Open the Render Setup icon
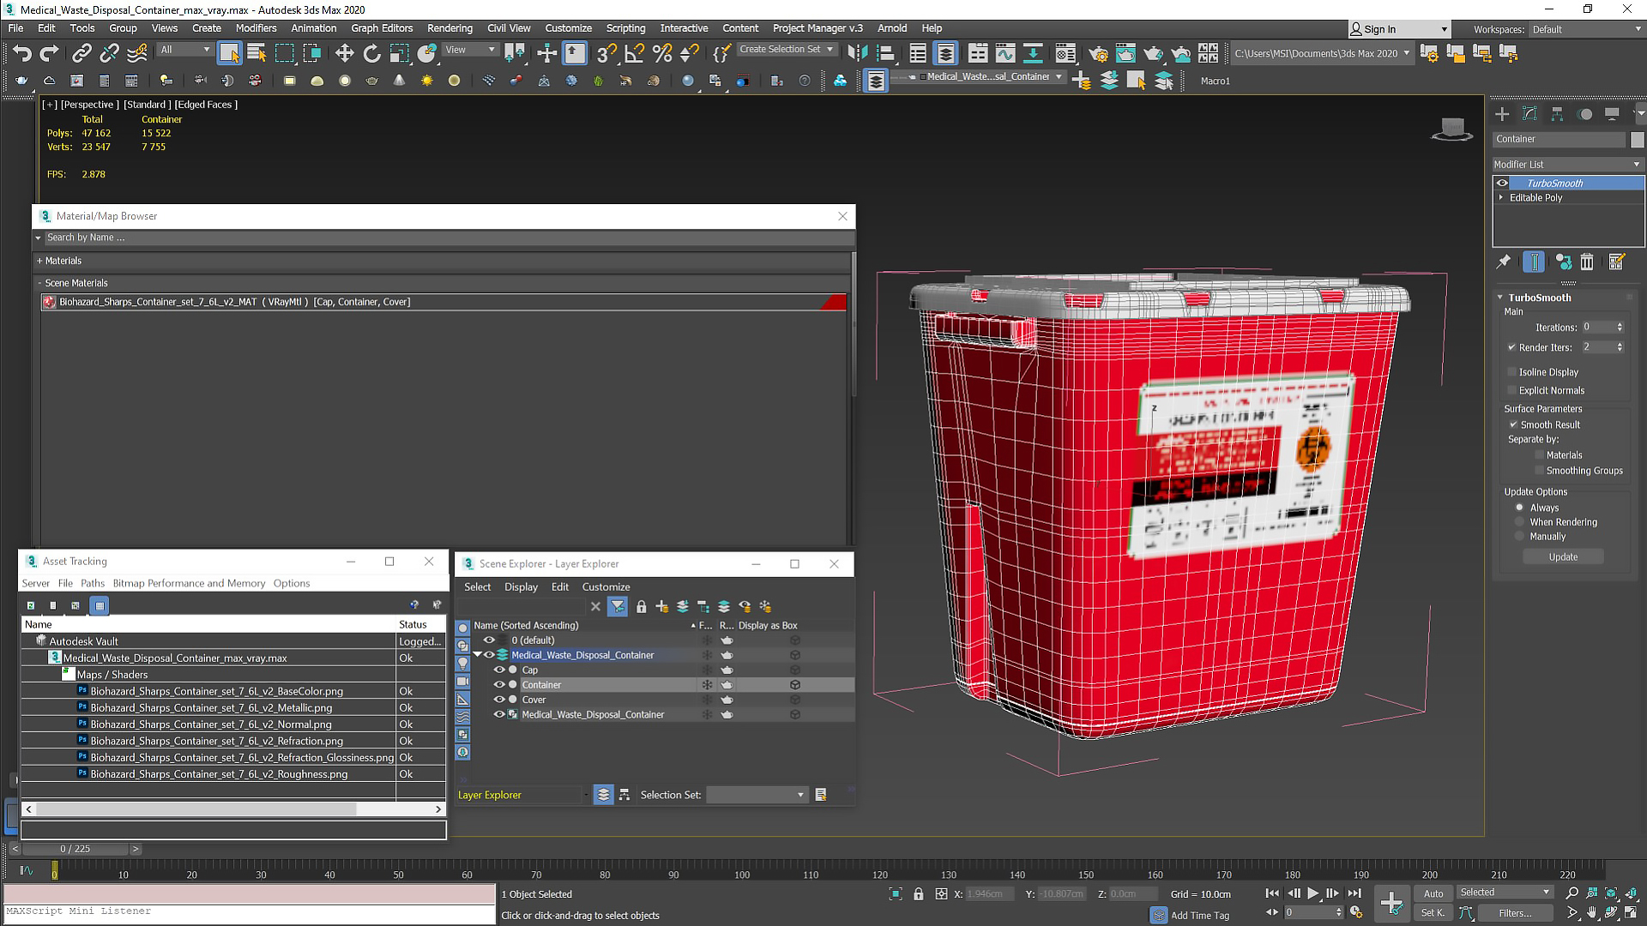This screenshot has width=1647, height=926. [1098, 53]
